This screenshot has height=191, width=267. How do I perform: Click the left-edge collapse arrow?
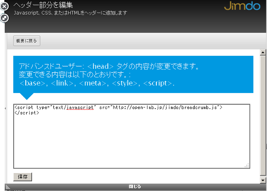tap(5, 108)
